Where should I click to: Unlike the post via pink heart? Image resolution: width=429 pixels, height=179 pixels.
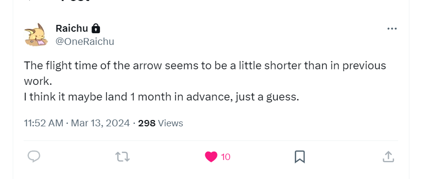211,157
